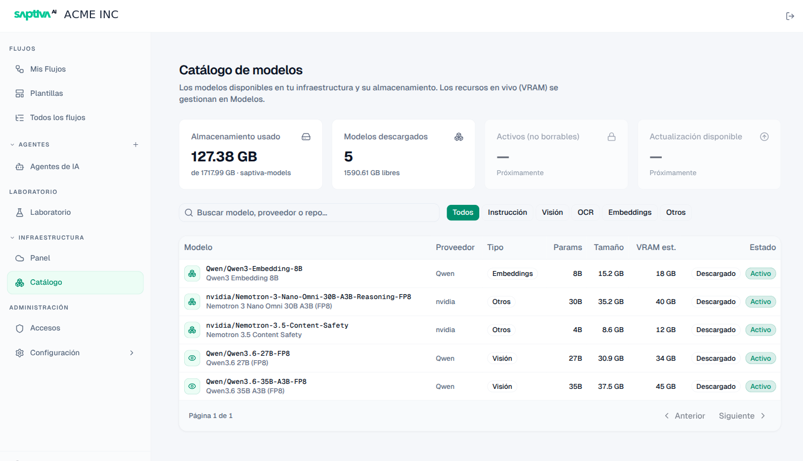Filter models by Visión
This screenshot has height=461, width=803.
(x=552, y=213)
